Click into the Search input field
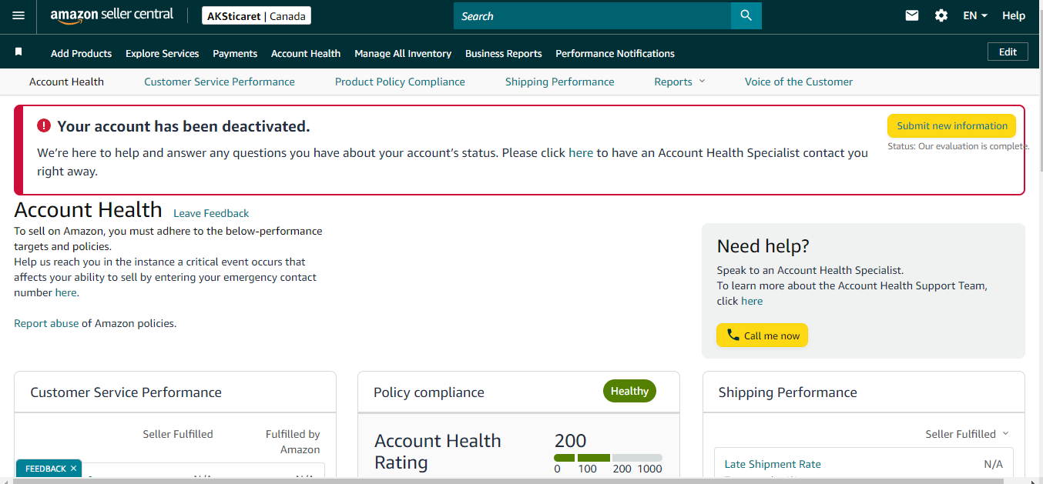 pos(592,15)
